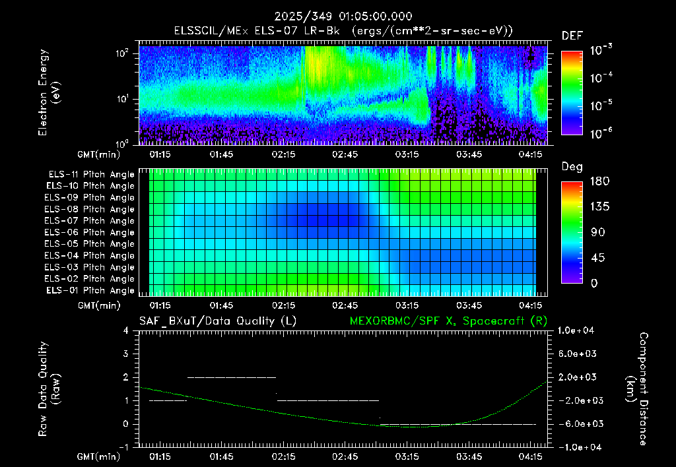
Task: Click the Deg pitch angle color bar
Action: (572, 232)
